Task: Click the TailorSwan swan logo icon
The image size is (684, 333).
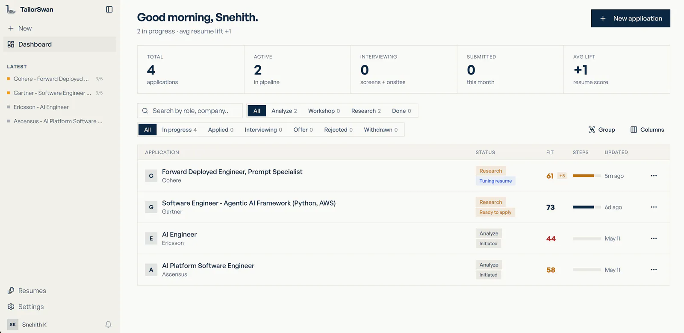Action: [11, 9]
